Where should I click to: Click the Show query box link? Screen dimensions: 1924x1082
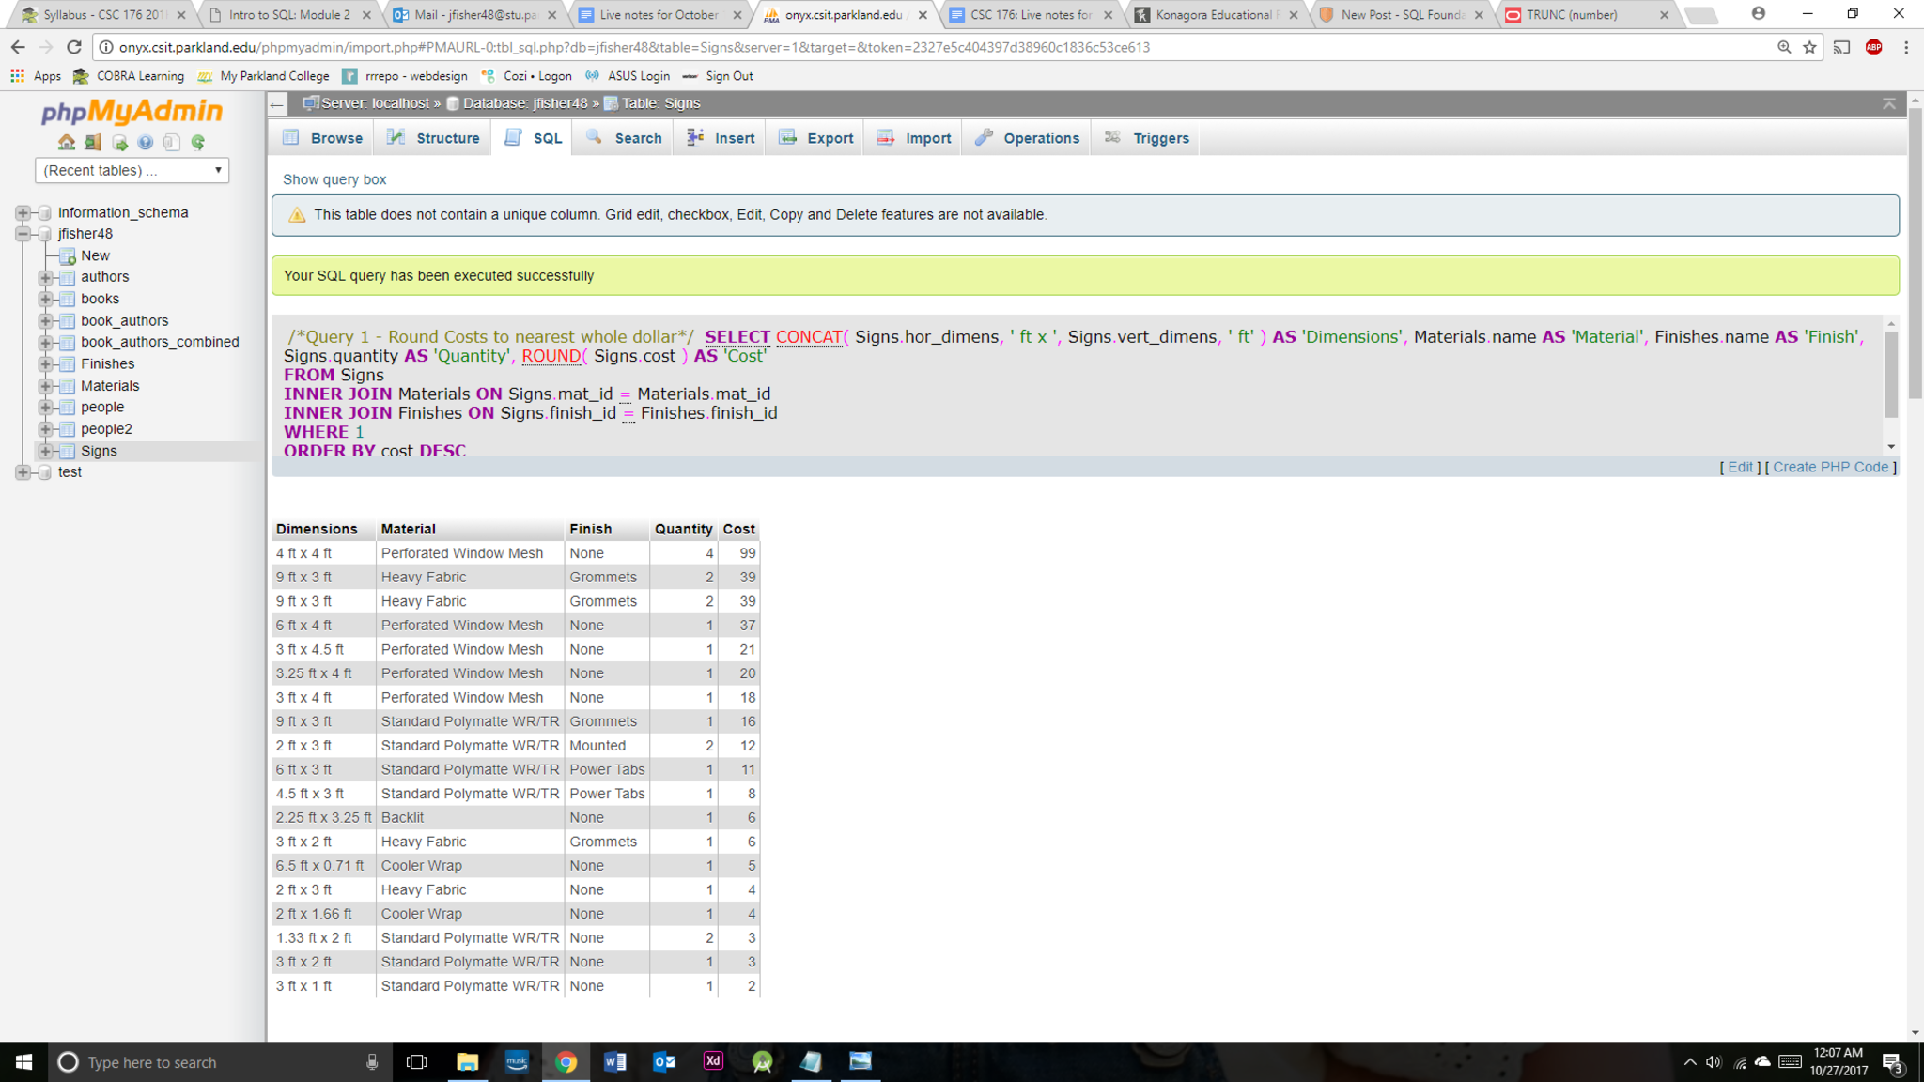click(334, 179)
